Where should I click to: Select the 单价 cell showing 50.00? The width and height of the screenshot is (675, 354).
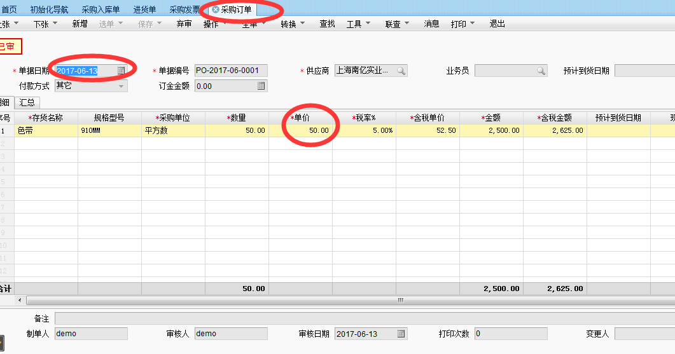(x=300, y=130)
